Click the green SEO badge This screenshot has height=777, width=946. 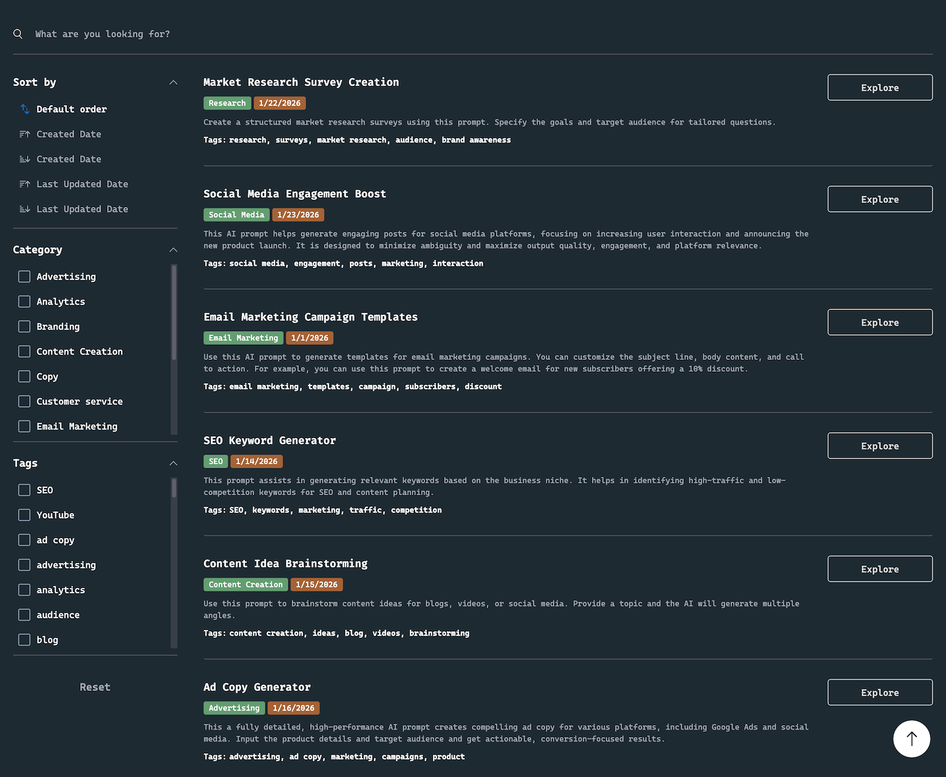[x=215, y=462]
